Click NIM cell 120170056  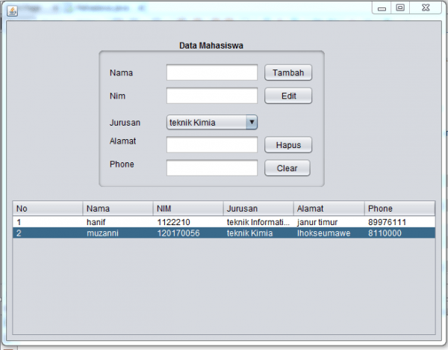(x=188, y=233)
